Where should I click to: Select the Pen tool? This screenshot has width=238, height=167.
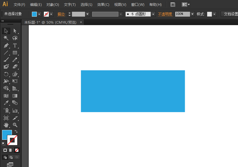tap(6, 46)
